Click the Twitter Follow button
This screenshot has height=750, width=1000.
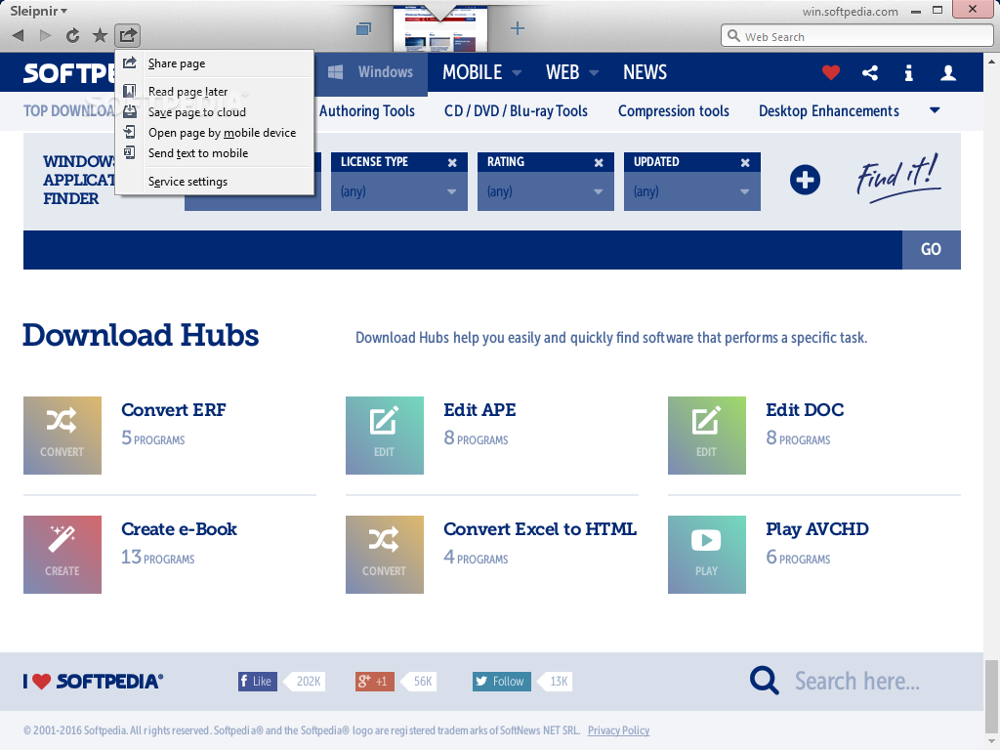pos(501,681)
